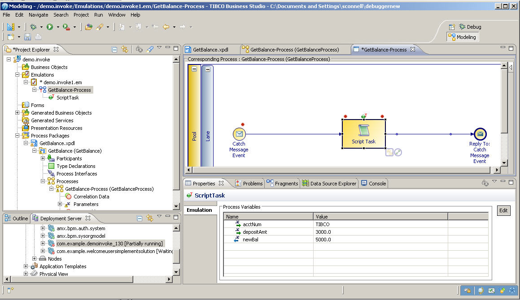Screen dimensions: 520x300
Task: Click the Edit button in Process Variables
Action: point(504,210)
